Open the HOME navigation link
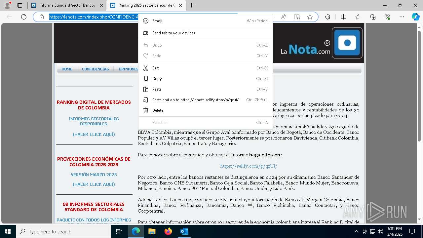Image resolution: width=423 pixels, height=238 pixels. tap(67, 69)
